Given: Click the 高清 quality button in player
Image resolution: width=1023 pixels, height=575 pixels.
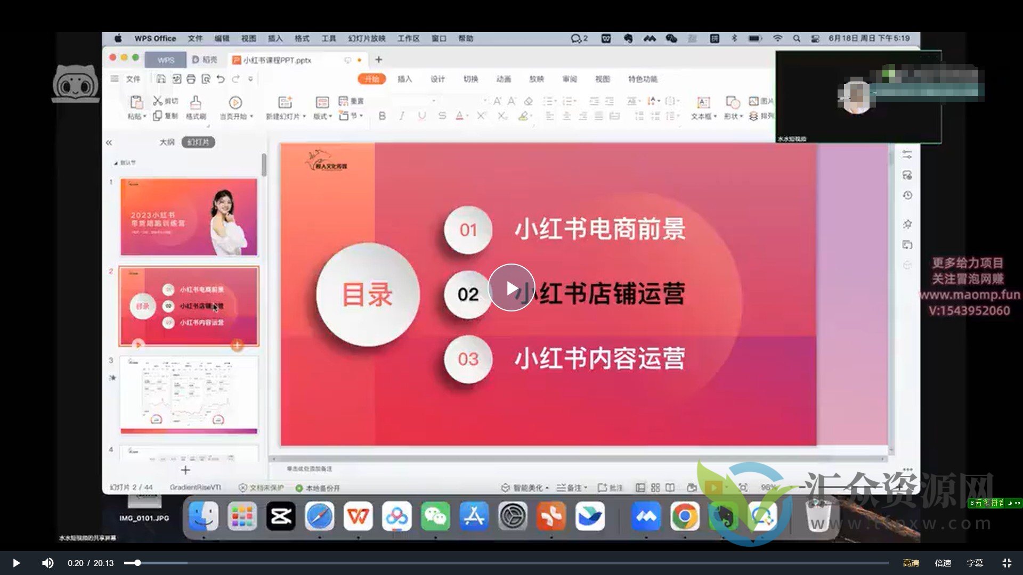Looking at the screenshot, I should 910,562.
